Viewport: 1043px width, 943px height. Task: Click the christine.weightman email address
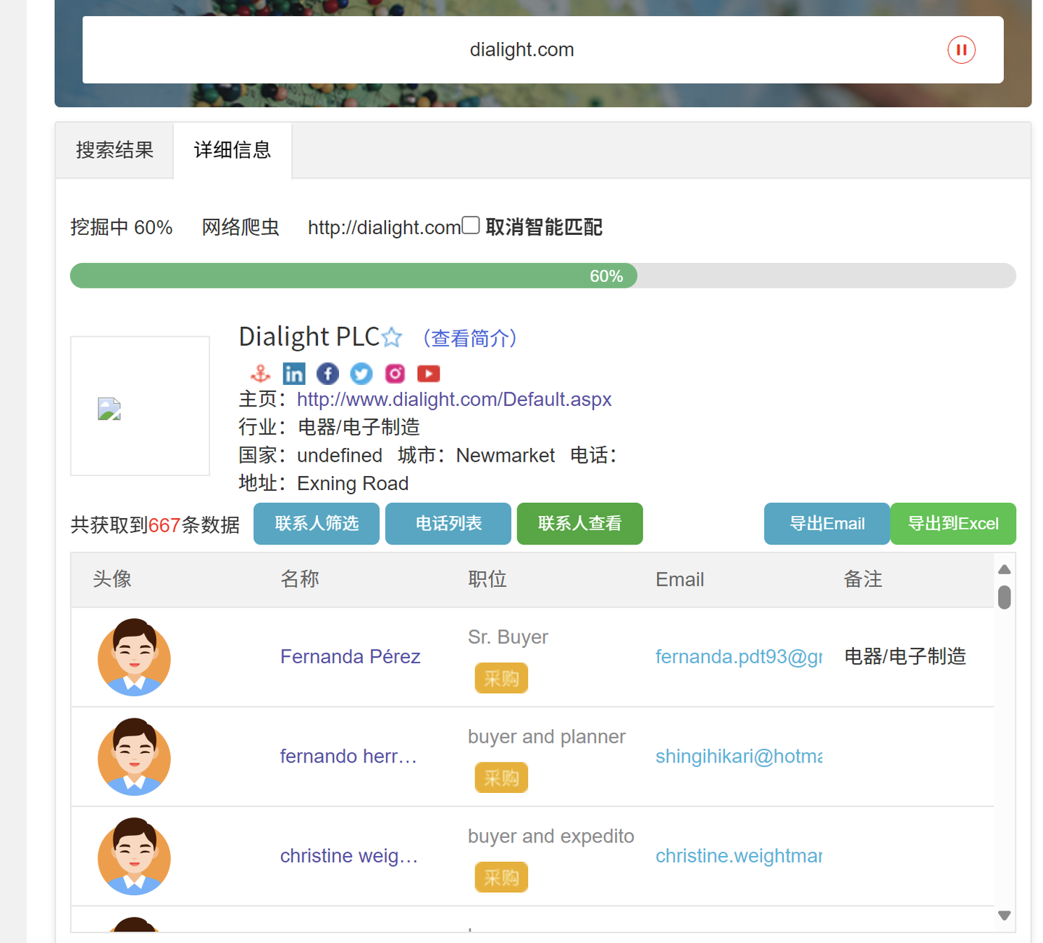[739, 856]
